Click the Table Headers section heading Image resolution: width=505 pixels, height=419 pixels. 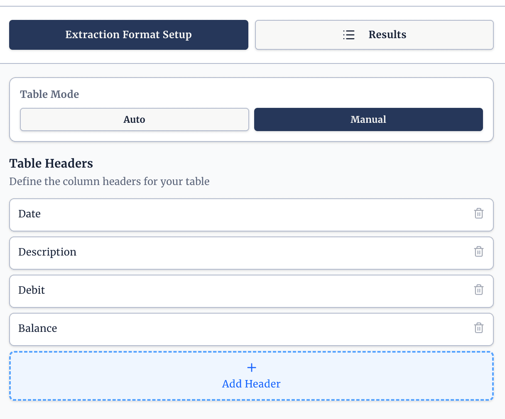[51, 163]
